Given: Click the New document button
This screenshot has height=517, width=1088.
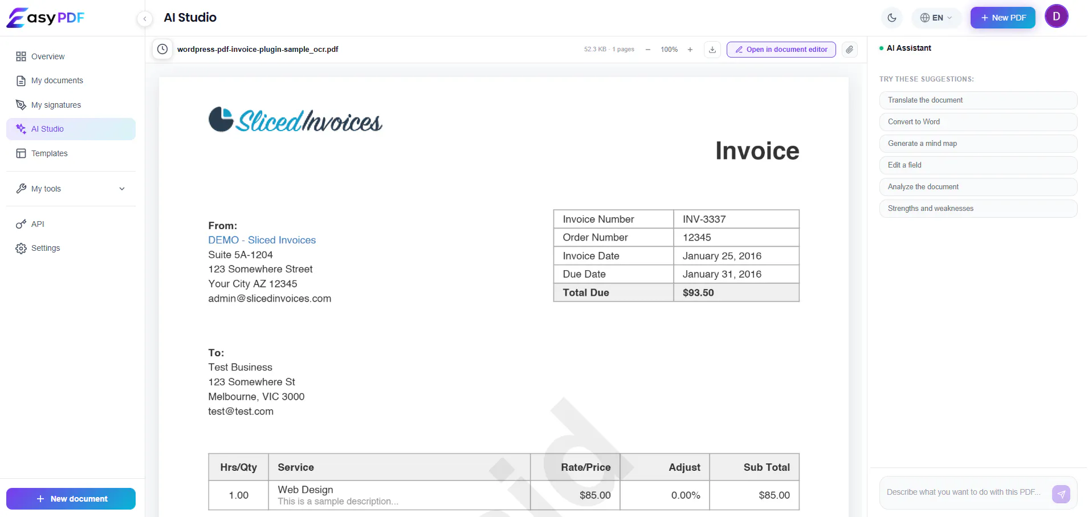Looking at the screenshot, I should [71, 499].
